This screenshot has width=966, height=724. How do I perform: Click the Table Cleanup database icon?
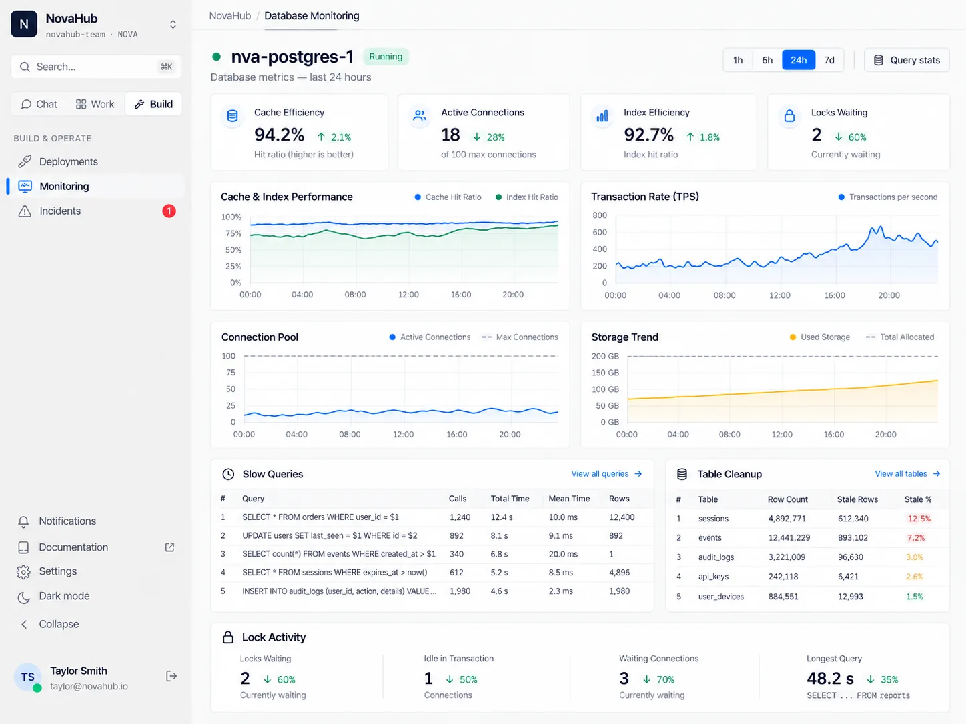point(682,474)
